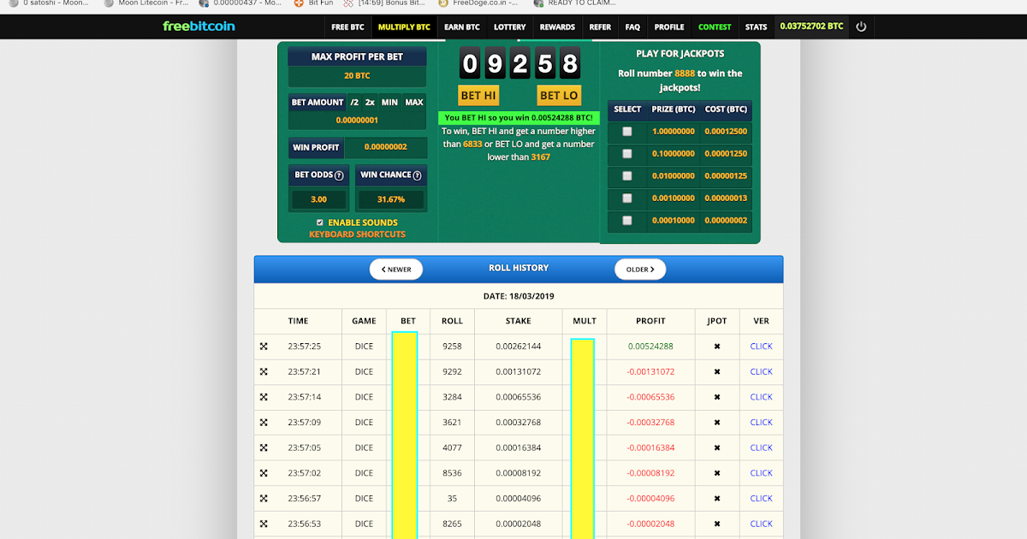
Task: Click dice icon for 23:57:02 roll
Action: [264, 473]
